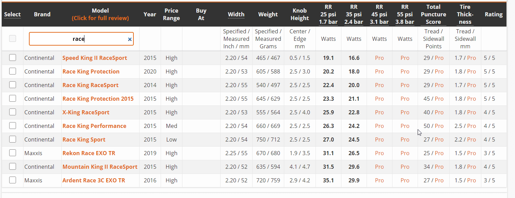Screen dimensions: 515x198
Task: Sort table by Year
Action: (150, 14)
